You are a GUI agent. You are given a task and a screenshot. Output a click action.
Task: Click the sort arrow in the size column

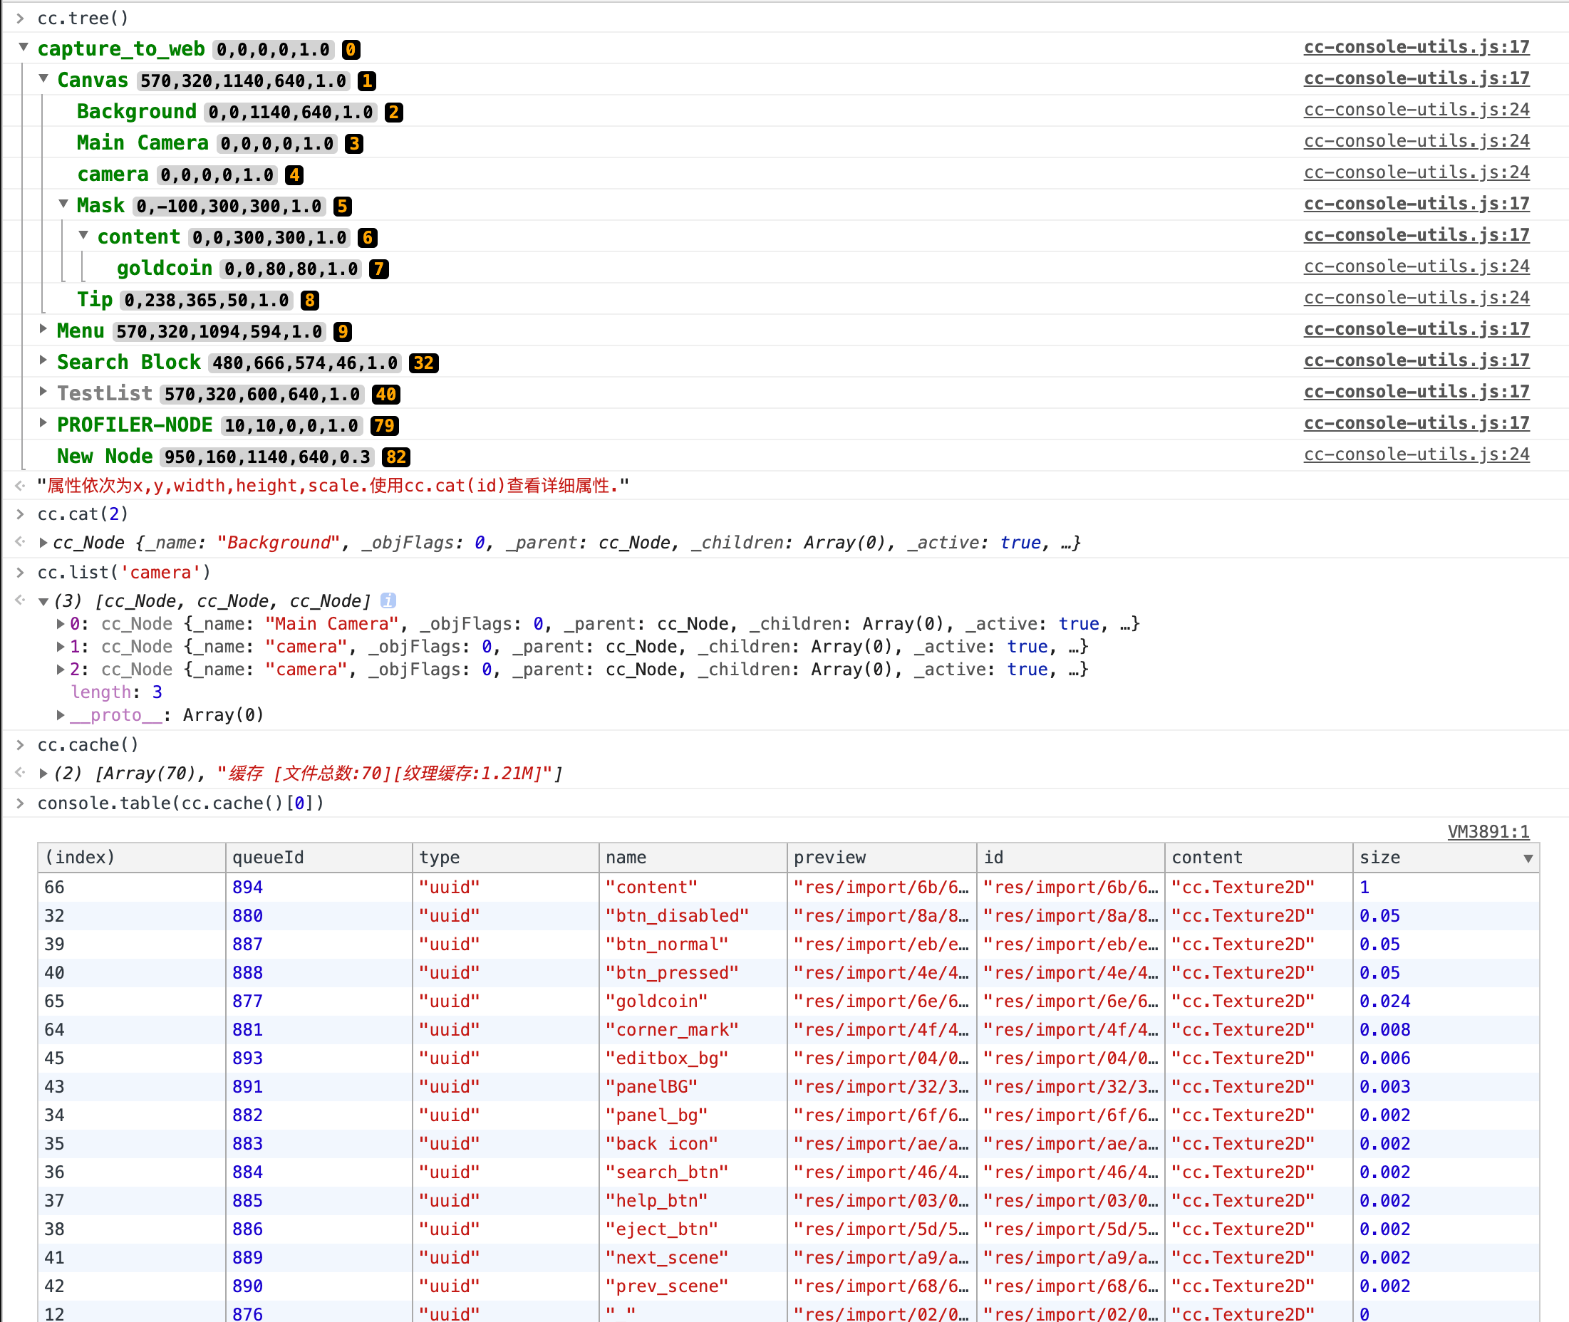[x=1528, y=858]
